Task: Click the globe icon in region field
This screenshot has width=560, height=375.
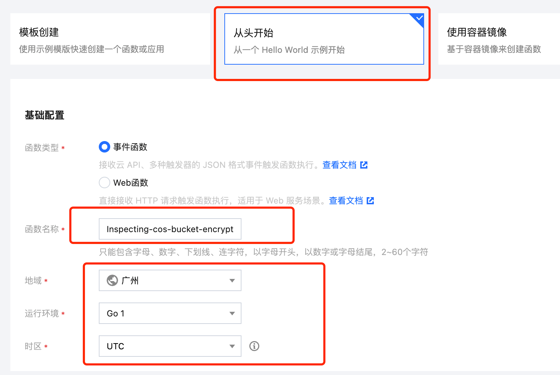Action: tap(112, 280)
